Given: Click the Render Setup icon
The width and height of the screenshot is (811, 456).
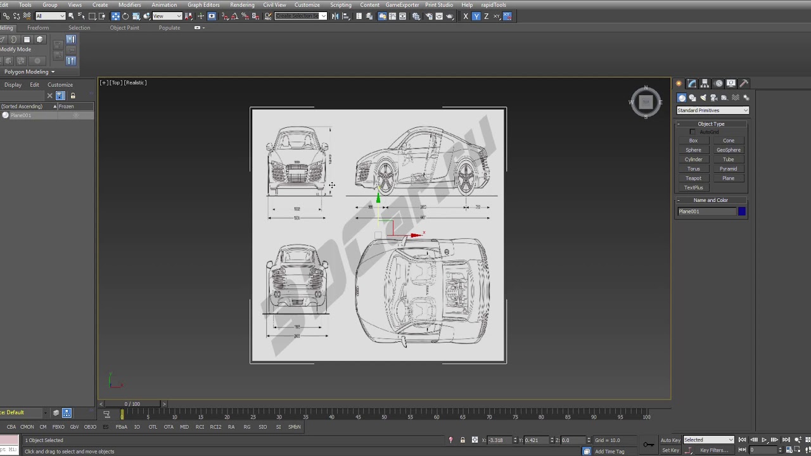Looking at the screenshot, I should 428,16.
